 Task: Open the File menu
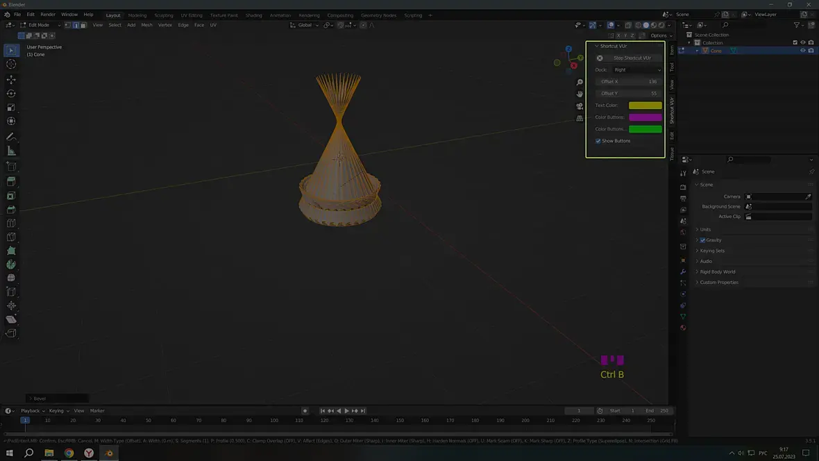tap(17, 15)
